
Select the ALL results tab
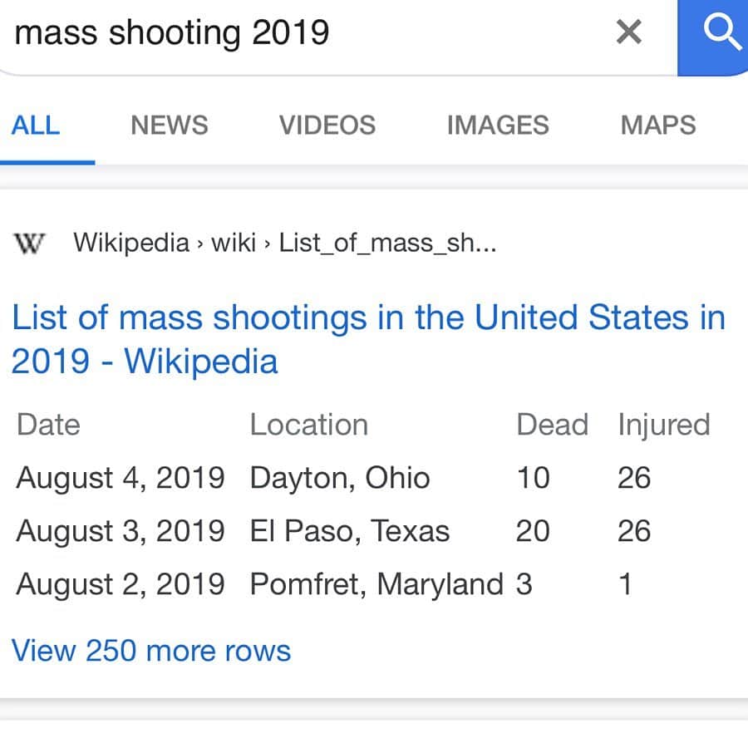point(35,125)
